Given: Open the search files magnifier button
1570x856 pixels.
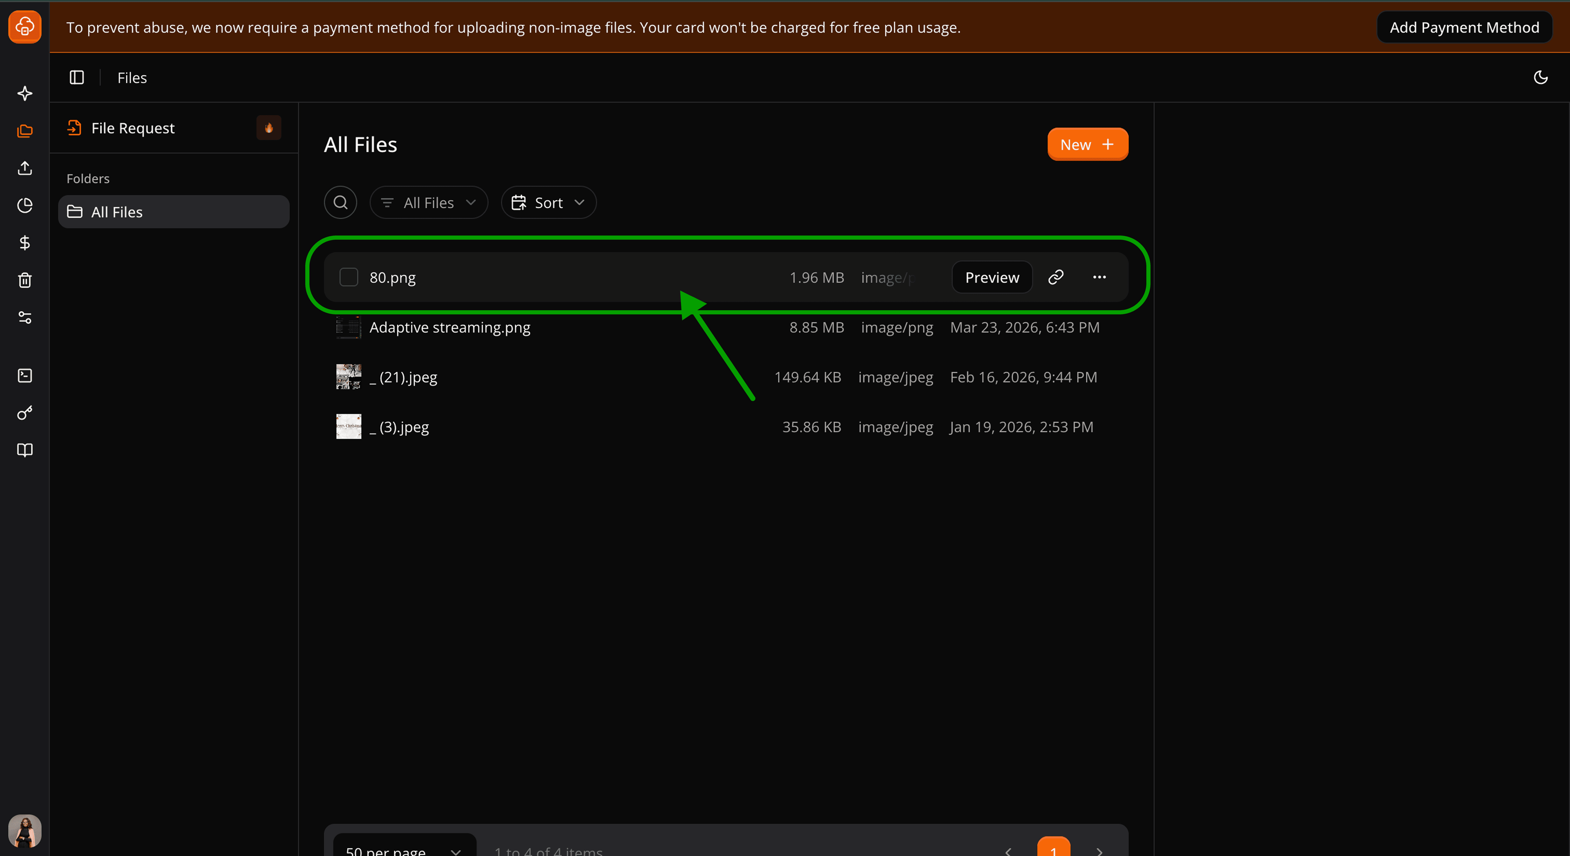Looking at the screenshot, I should (340, 202).
